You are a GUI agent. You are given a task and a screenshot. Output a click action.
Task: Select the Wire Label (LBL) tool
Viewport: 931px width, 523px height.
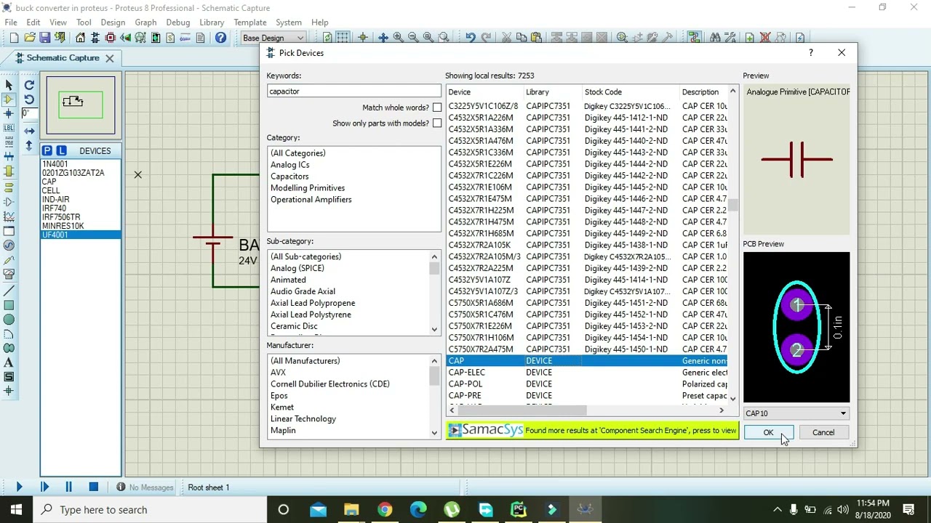pyautogui.click(x=9, y=129)
